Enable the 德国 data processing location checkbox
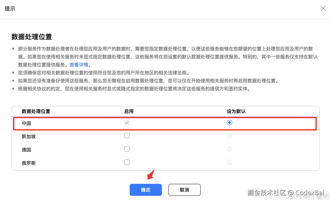330x202 pixels. pos(127,149)
